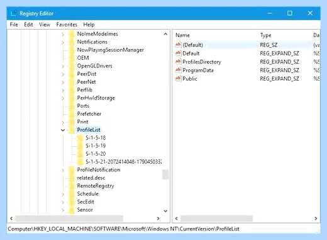Click the folder icon beside OEM
327x240 pixels.
(72, 58)
